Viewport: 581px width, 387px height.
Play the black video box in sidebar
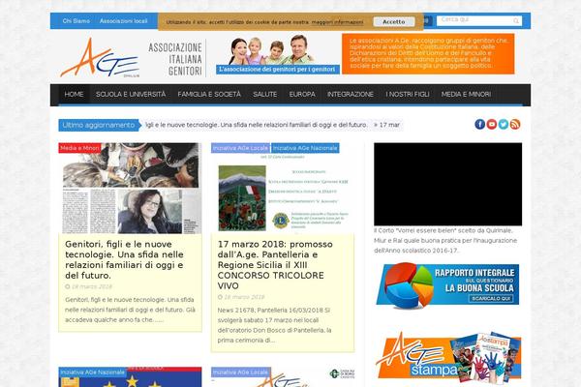click(x=447, y=184)
